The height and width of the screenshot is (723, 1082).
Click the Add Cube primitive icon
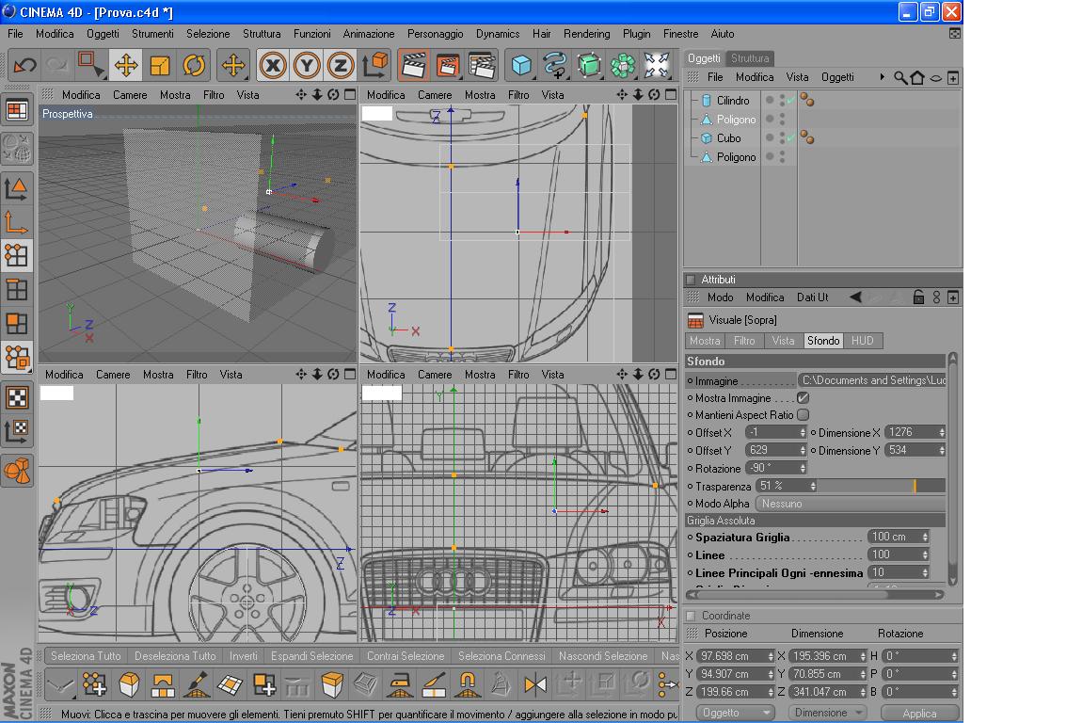pyautogui.click(x=521, y=65)
